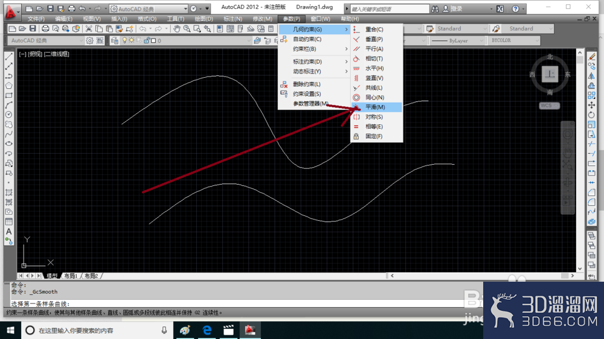Select the Rectangle draw tool
Image resolution: width=604 pixels, height=339 pixels.
click(x=9, y=95)
